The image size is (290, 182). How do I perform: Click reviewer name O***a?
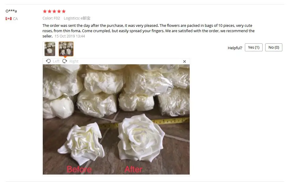(11, 11)
